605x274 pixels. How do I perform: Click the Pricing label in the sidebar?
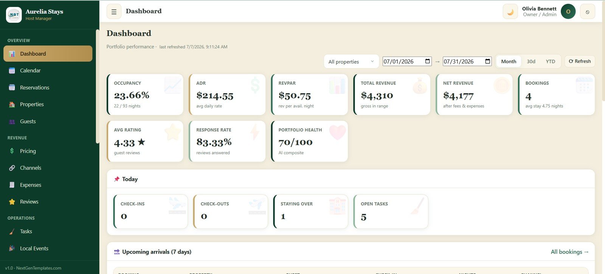tap(28, 151)
